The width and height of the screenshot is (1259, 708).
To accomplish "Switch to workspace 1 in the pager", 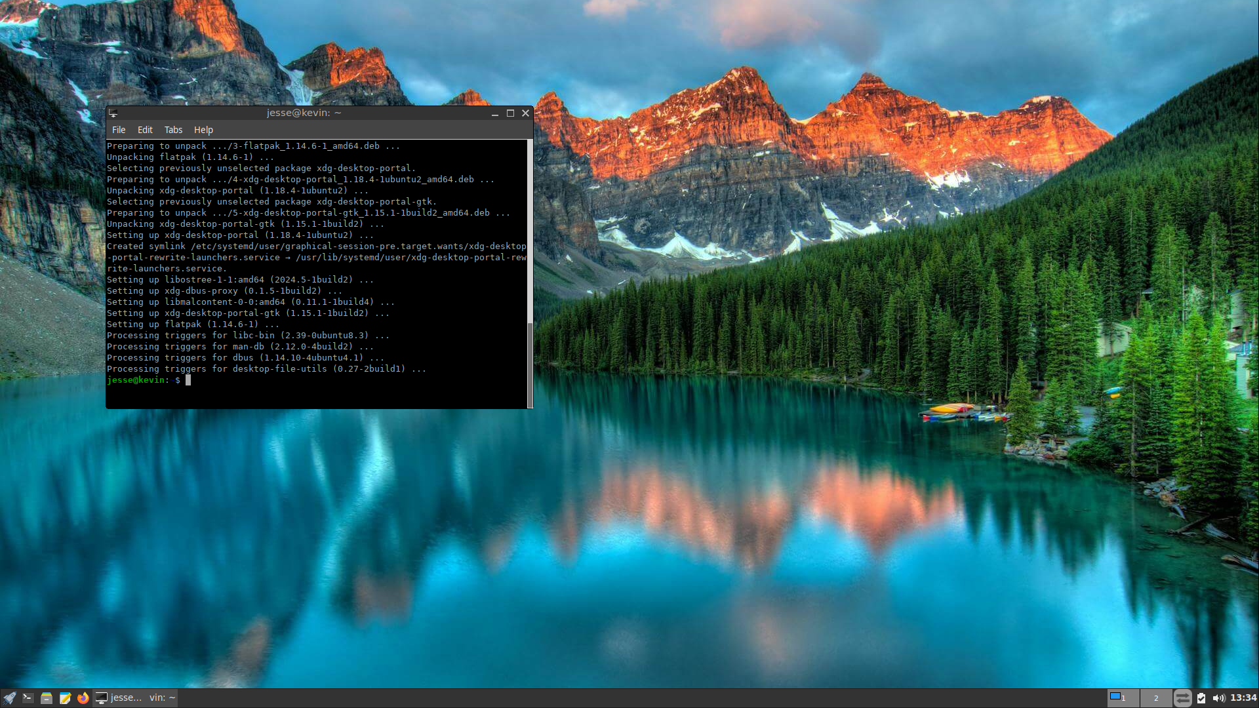I will pyautogui.click(x=1123, y=698).
